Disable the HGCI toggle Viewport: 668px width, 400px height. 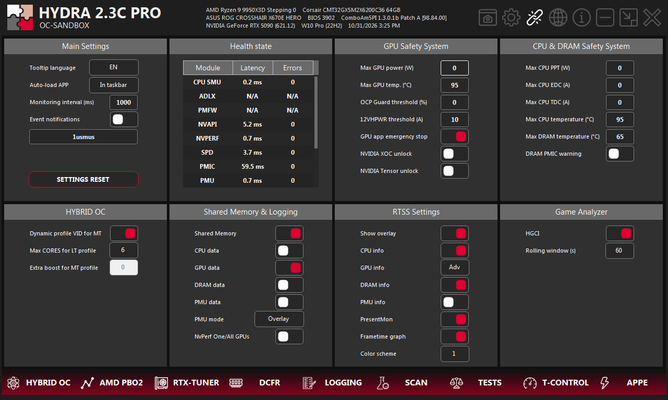click(x=620, y=233)
